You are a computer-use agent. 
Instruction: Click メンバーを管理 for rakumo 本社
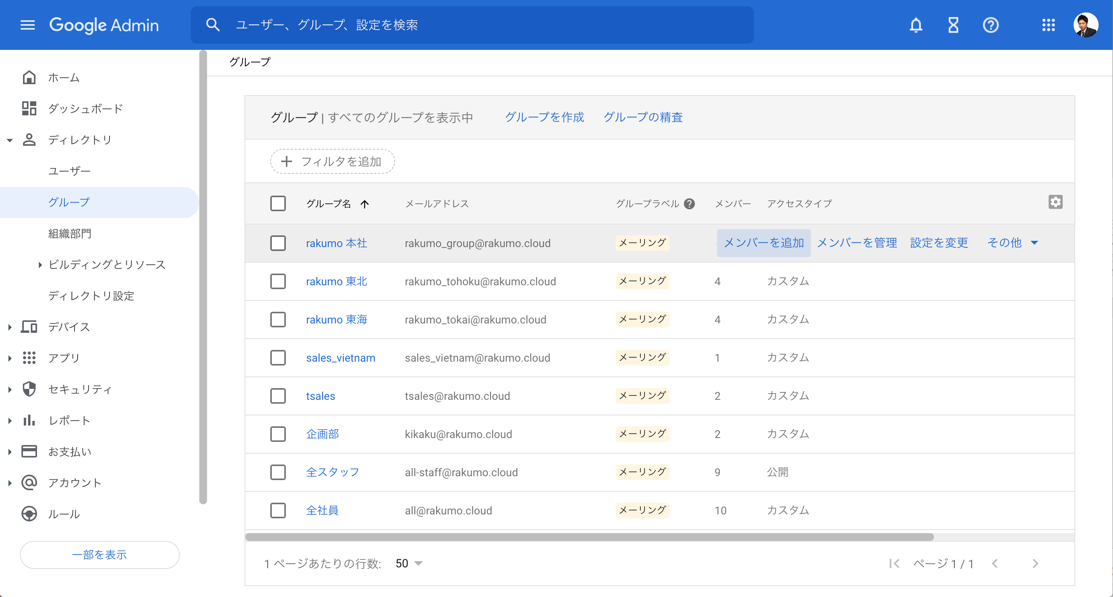tap(857, 243)
